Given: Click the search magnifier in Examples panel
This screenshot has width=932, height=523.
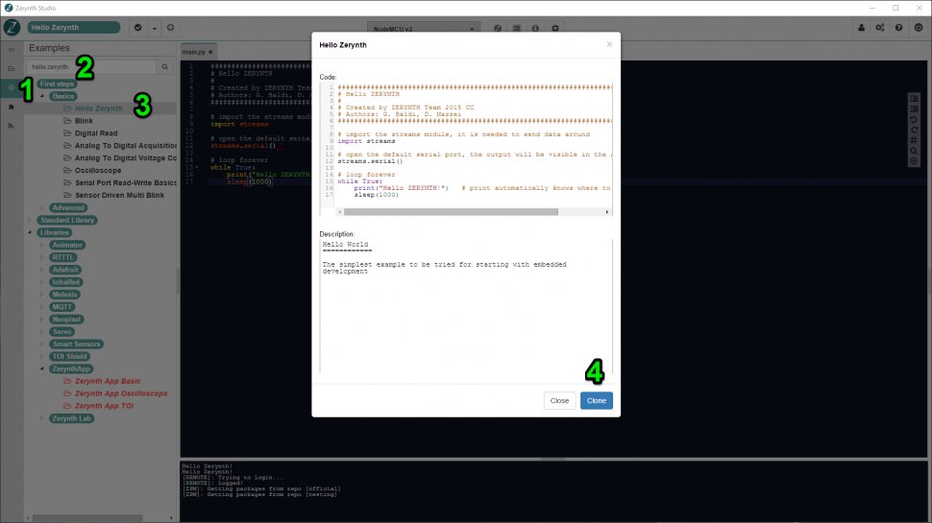Looking at the screenshot, I should (164, 67).
